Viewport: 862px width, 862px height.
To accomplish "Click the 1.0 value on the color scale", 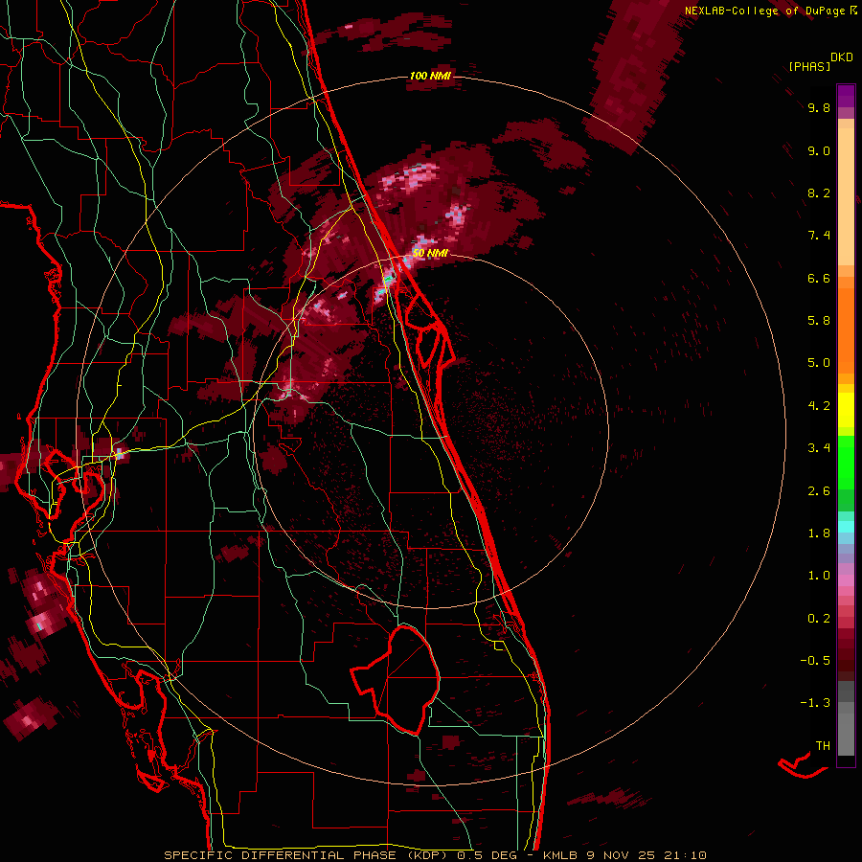I will click(x=819, y=576).
